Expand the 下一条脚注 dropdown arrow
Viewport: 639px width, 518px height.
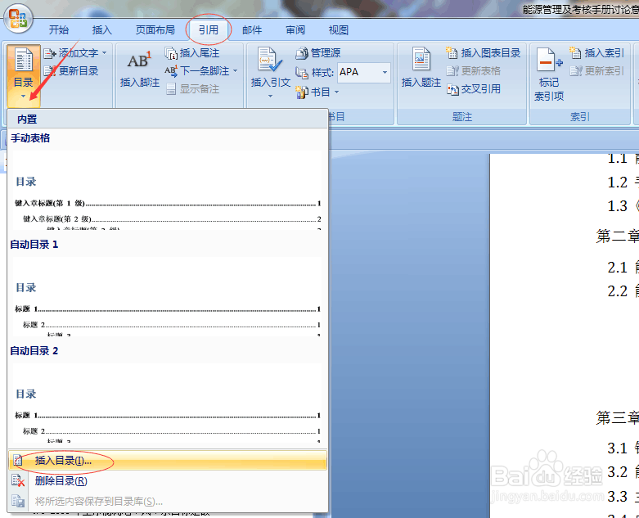(235, 71)
